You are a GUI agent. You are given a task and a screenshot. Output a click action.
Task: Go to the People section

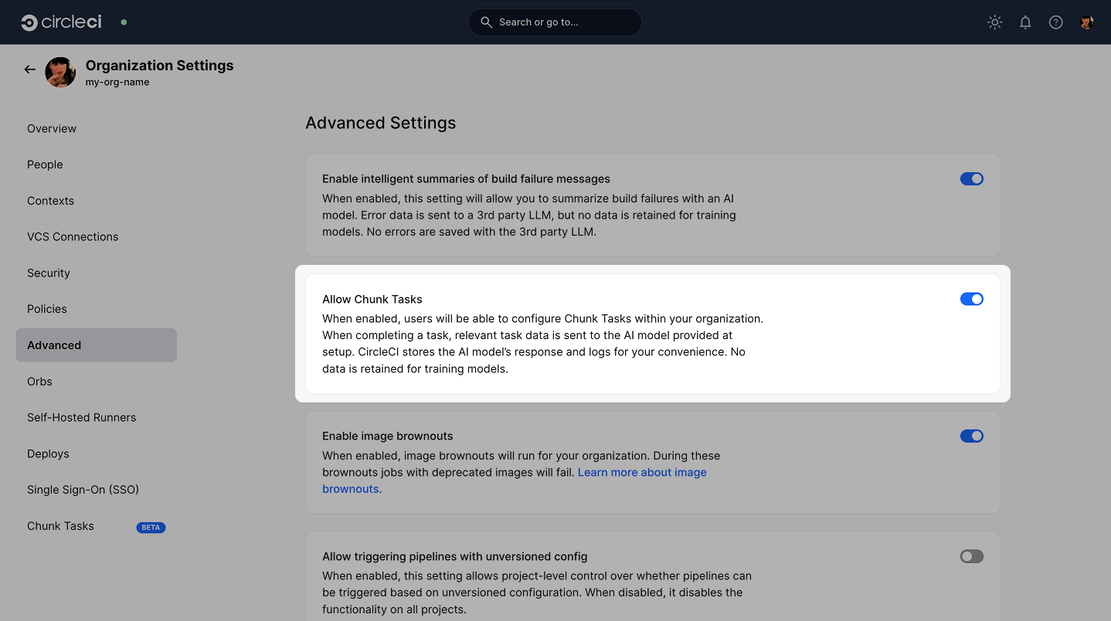coord(45,165)
